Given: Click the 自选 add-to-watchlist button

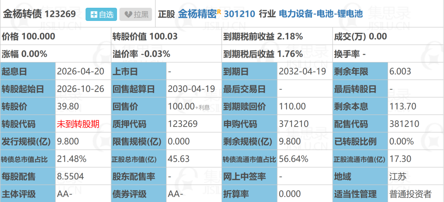Looking at the screenshot, I should [x=101, y=14].
